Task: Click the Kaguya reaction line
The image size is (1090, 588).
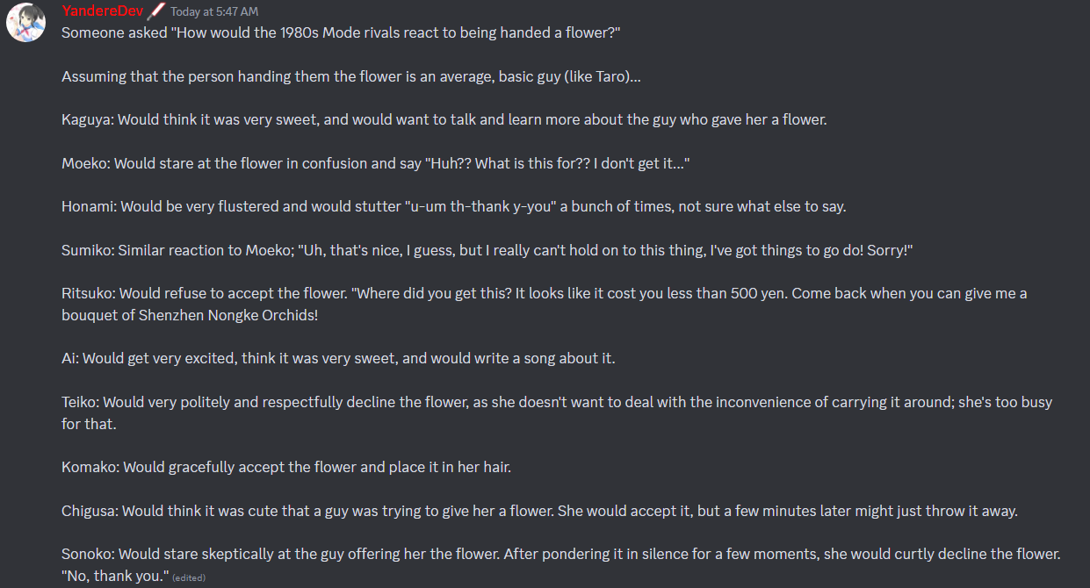Action: (x=444, y=119)
